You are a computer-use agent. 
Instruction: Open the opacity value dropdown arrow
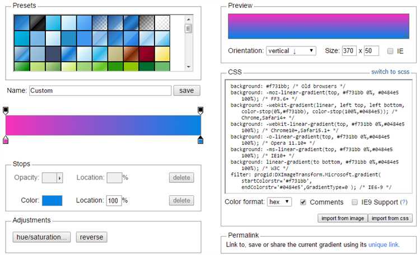pos(59,178)
